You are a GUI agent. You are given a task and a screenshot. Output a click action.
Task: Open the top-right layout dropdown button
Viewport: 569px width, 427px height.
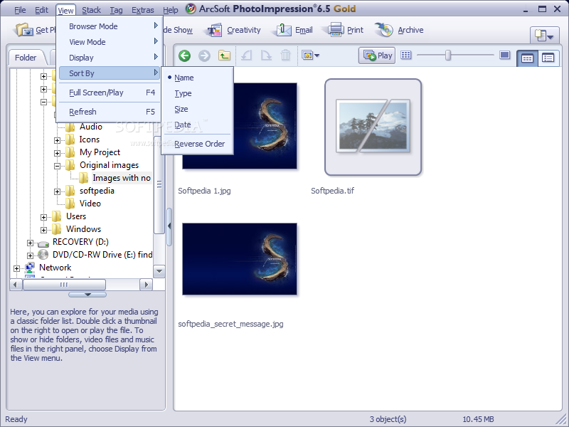pyautogui.click(x=543, y=36)
